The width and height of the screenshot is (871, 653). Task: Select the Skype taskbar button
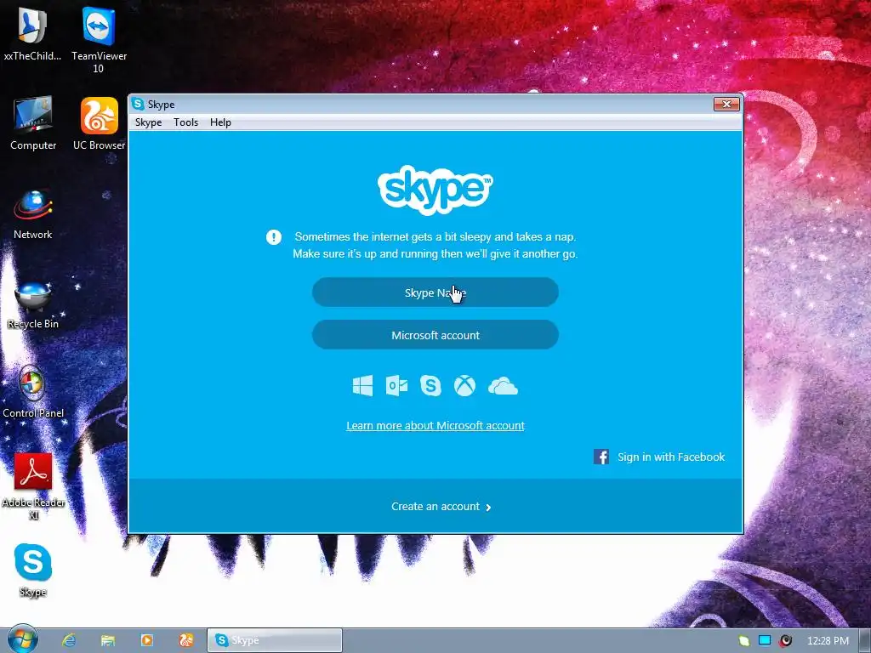point(275,640)
